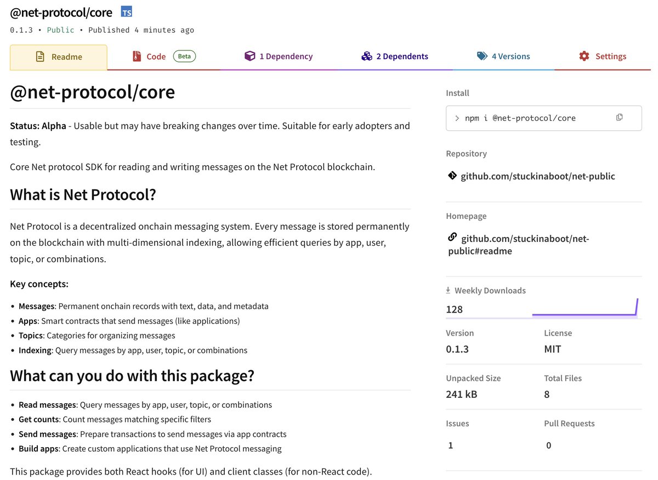The height and width of the screenshot is (480, 658).
Task: Click the 'Core Net protocol SDK' description sentence
Action: click(192, 167)
